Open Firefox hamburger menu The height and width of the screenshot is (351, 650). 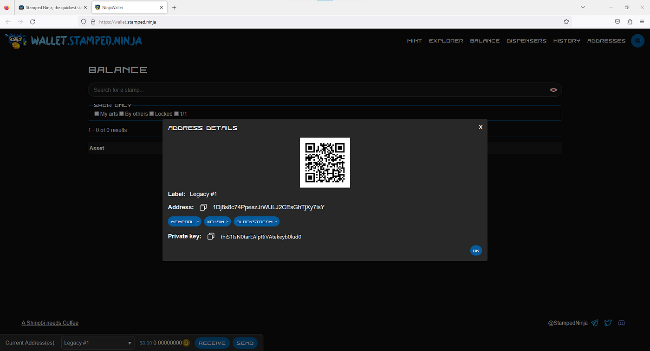tap(642, 22)
